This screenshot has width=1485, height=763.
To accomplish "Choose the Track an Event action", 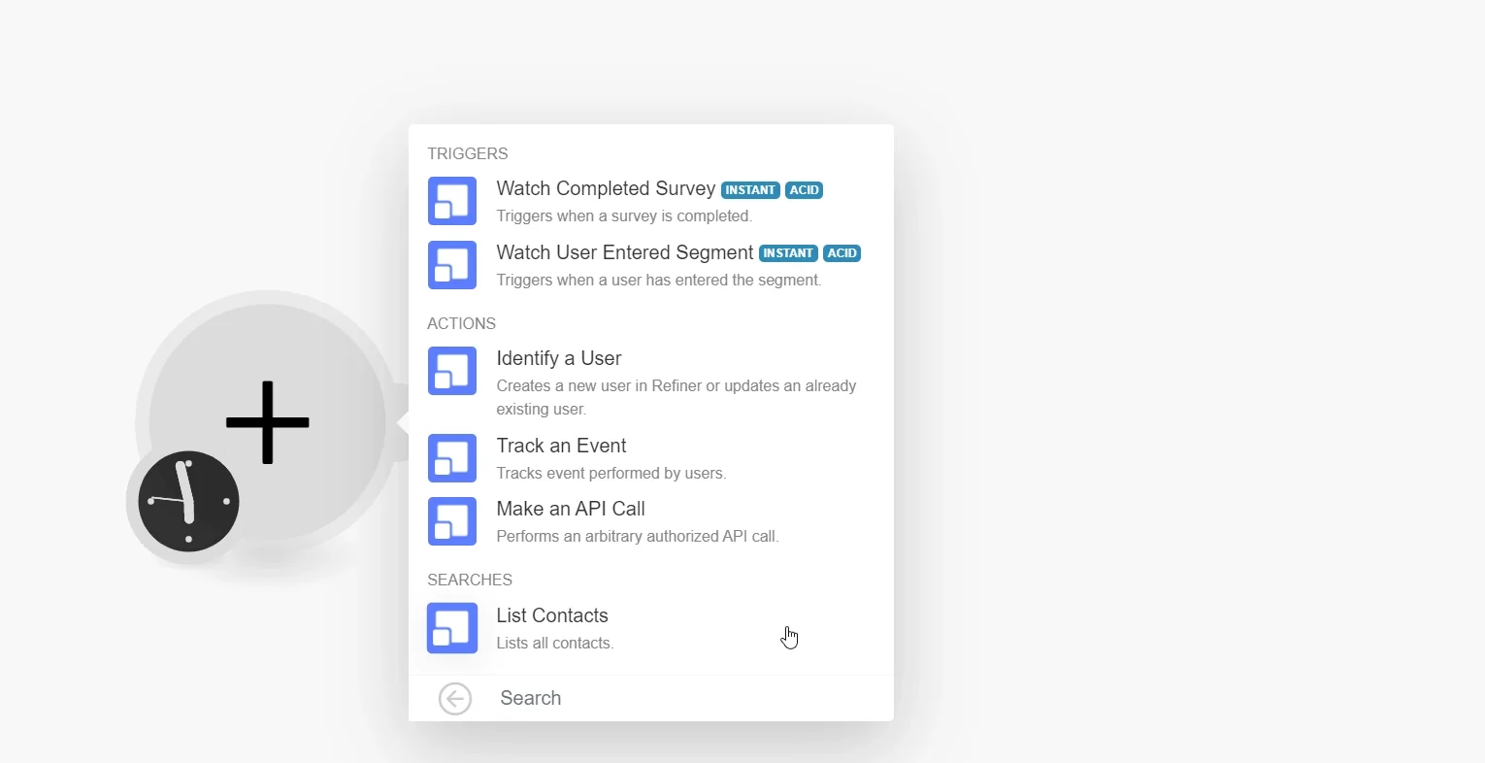I will click(x=650, y=458).
